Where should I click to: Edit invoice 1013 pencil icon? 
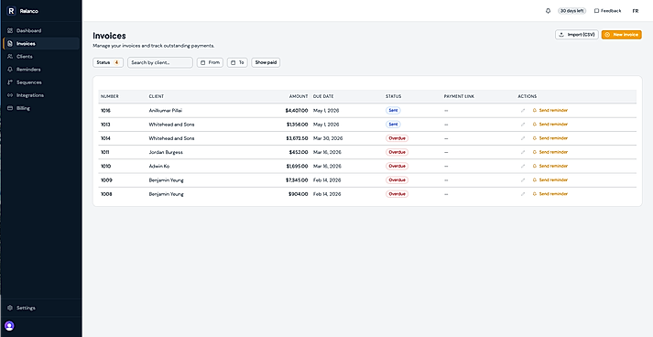coord(523,125)
